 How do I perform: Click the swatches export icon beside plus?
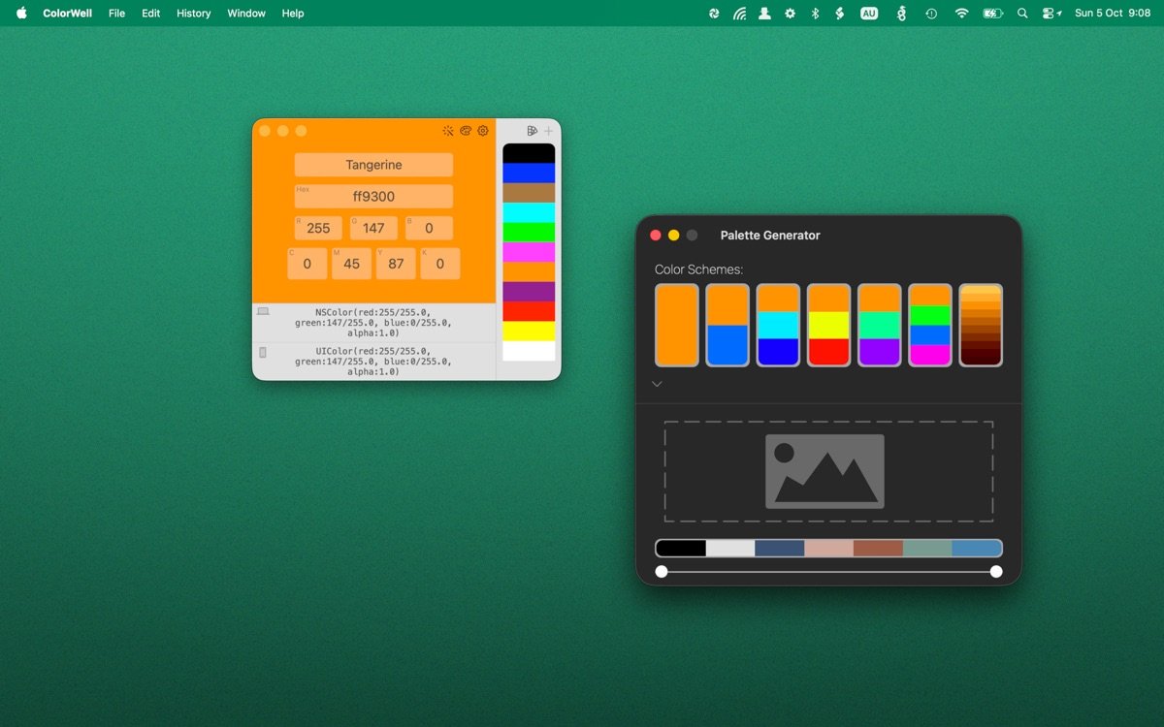pos(532,131)
